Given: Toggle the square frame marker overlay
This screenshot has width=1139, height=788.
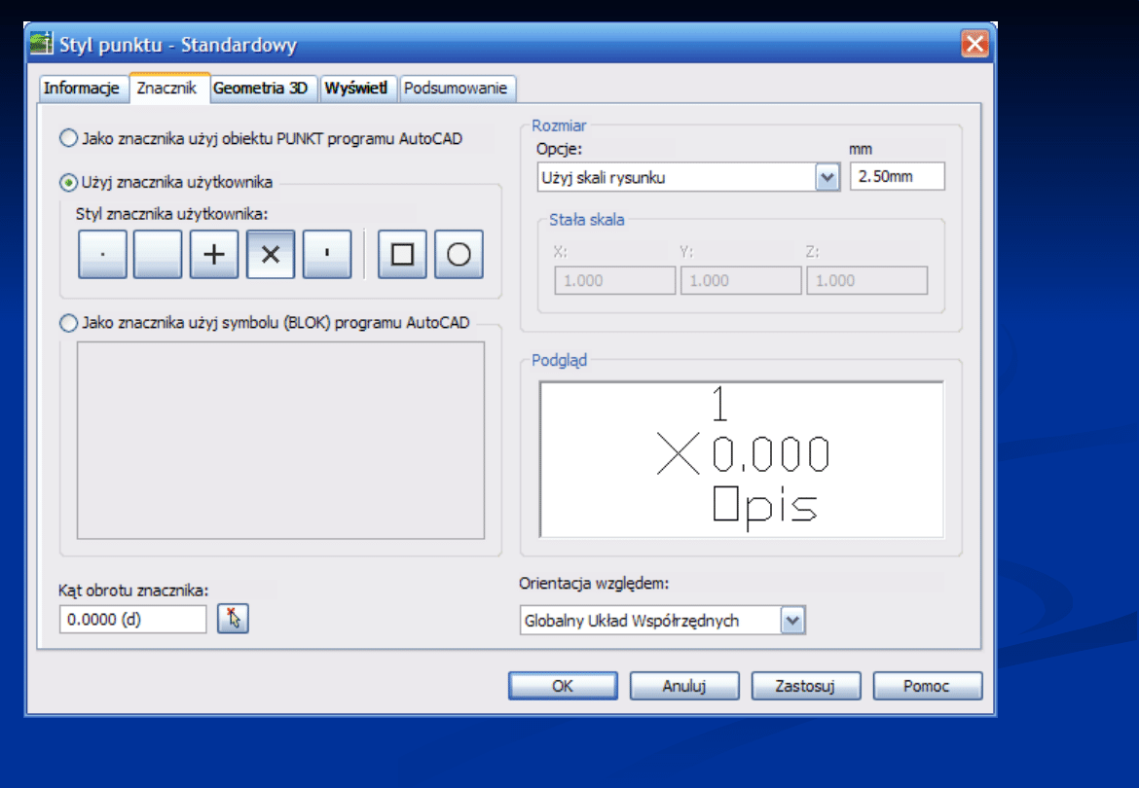Looking at the screenshot, I should 402,254.
